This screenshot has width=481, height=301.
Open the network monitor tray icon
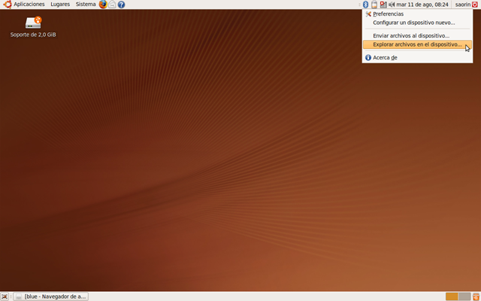tap(383, 5)
